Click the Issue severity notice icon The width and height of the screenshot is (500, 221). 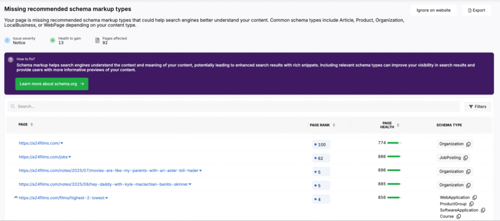[7, 40]
